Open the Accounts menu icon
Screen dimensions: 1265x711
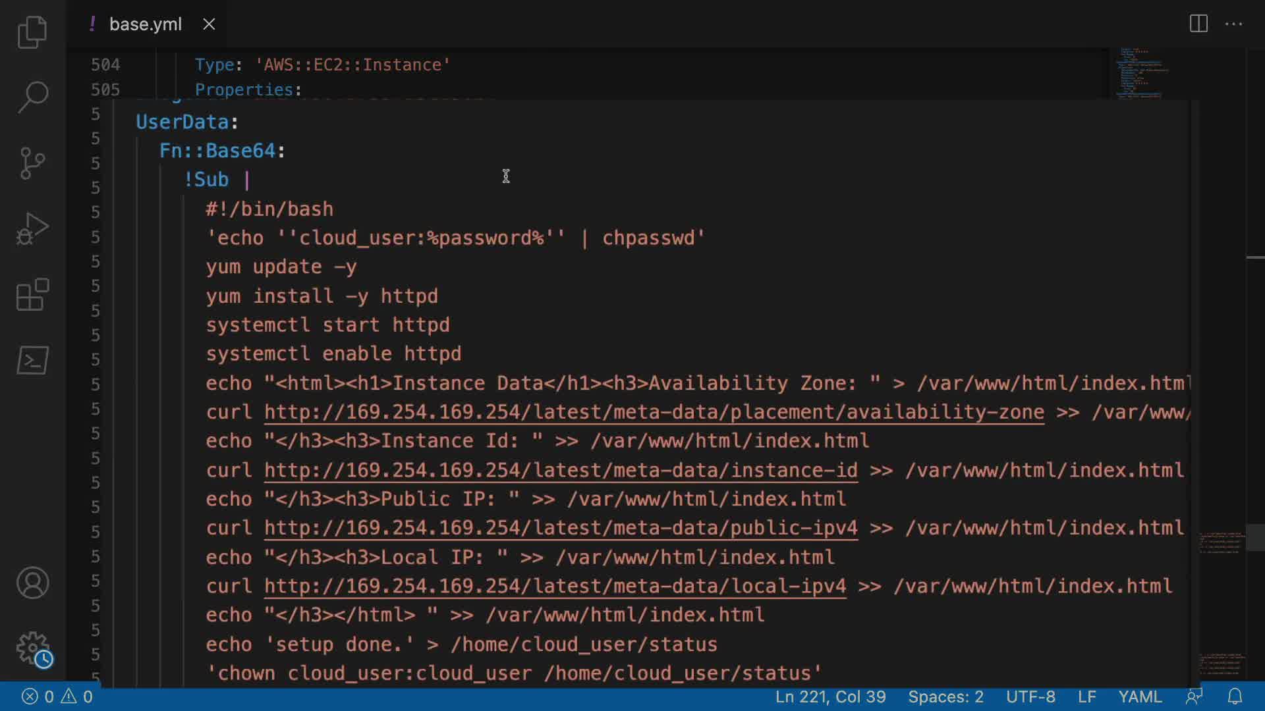point(32,583)
